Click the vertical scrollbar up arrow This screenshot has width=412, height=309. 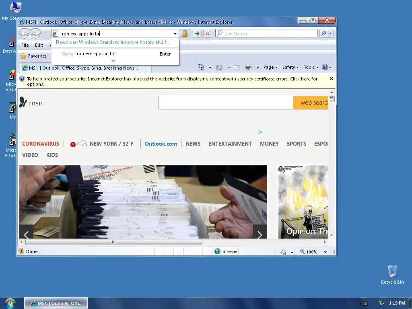point(332,92)
